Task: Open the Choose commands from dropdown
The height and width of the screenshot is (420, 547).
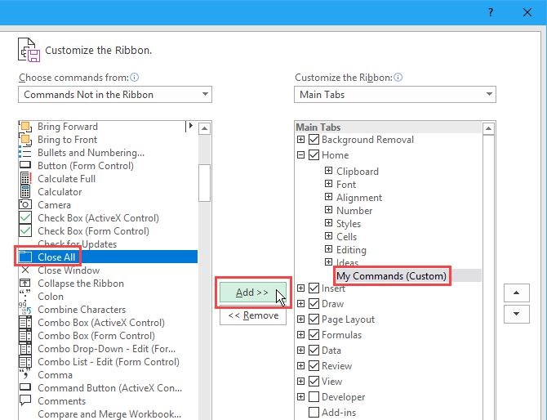Action: click(x=114, y=95)
